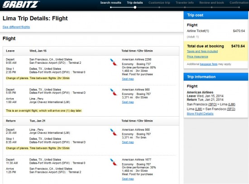Click the Traveler info step label
Image resolution: width=249 pixels, height=184 pixels.
(x=185, y=3)
